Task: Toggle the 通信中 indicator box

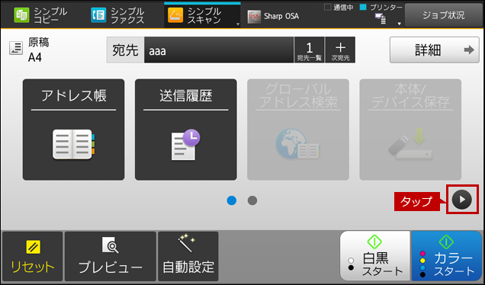Action: click(x=327, y=7)
